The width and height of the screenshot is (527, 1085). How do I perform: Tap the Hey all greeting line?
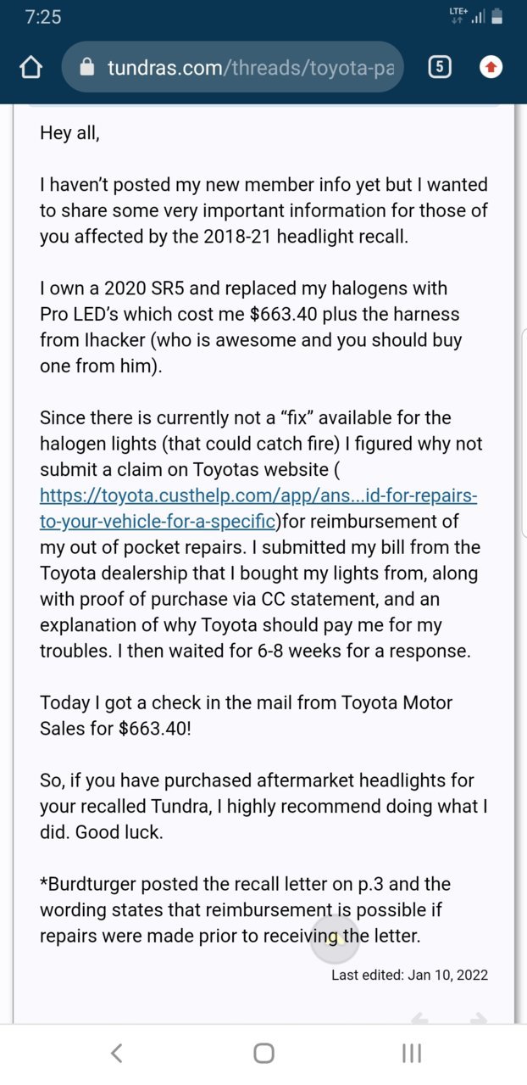click(69, 133)
